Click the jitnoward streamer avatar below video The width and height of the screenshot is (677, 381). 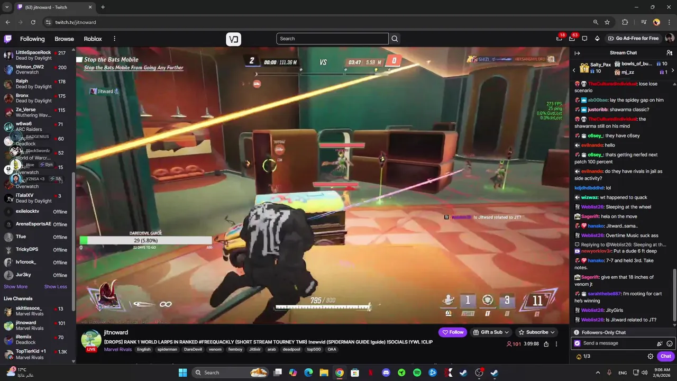pyautogui.click(x=91, y=340)
